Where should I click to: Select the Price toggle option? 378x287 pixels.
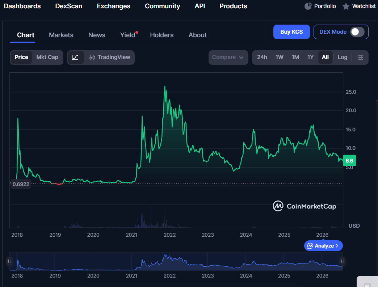21,57
